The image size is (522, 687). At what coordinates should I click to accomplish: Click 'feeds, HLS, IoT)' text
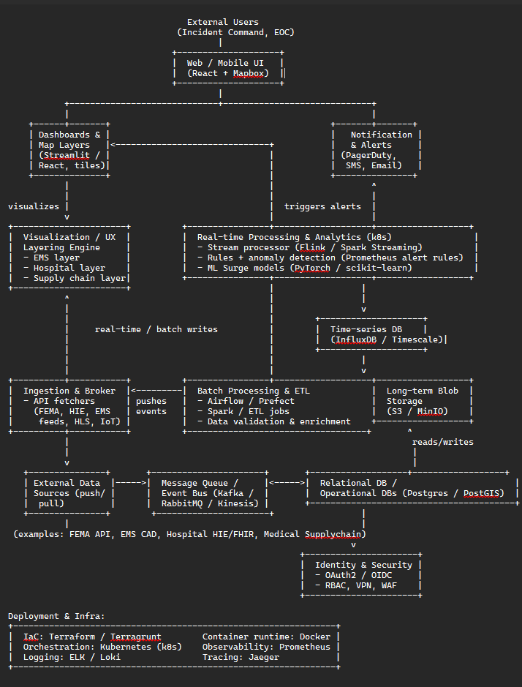[80, 421]
